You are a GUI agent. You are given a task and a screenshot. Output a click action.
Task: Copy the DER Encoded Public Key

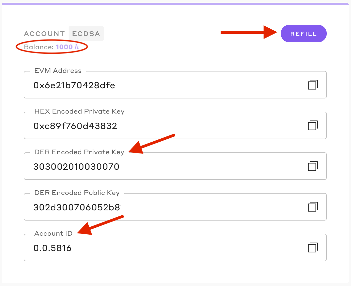pyautogui.click(x=313, y=207)
